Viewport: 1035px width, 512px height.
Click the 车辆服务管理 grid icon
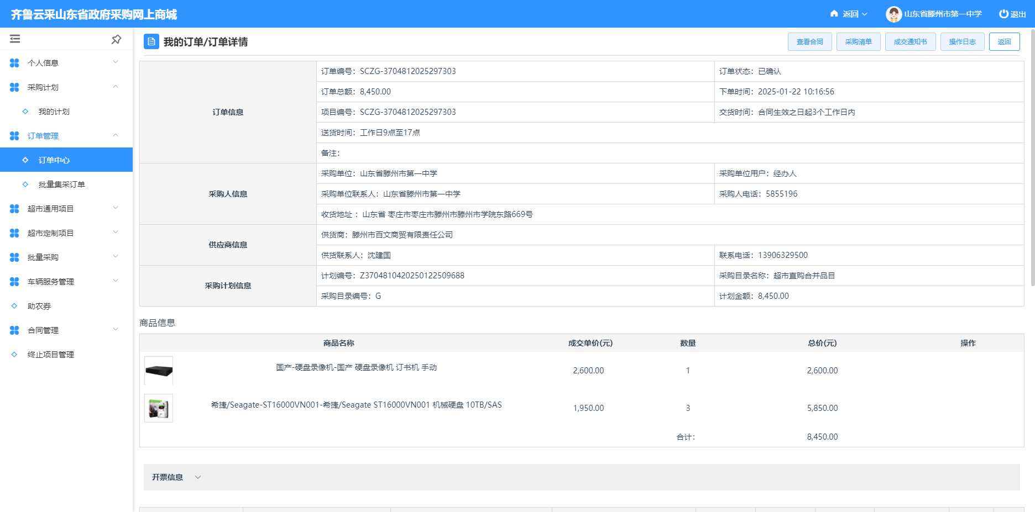point(14,282)
